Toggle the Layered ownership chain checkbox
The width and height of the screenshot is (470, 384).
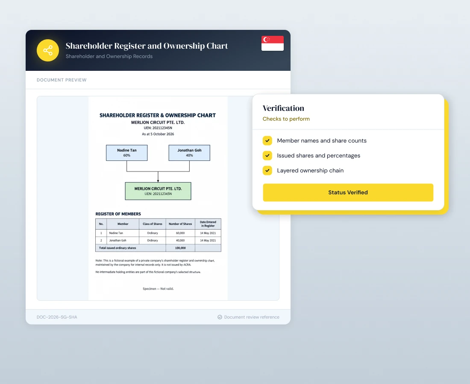(267, 170)
